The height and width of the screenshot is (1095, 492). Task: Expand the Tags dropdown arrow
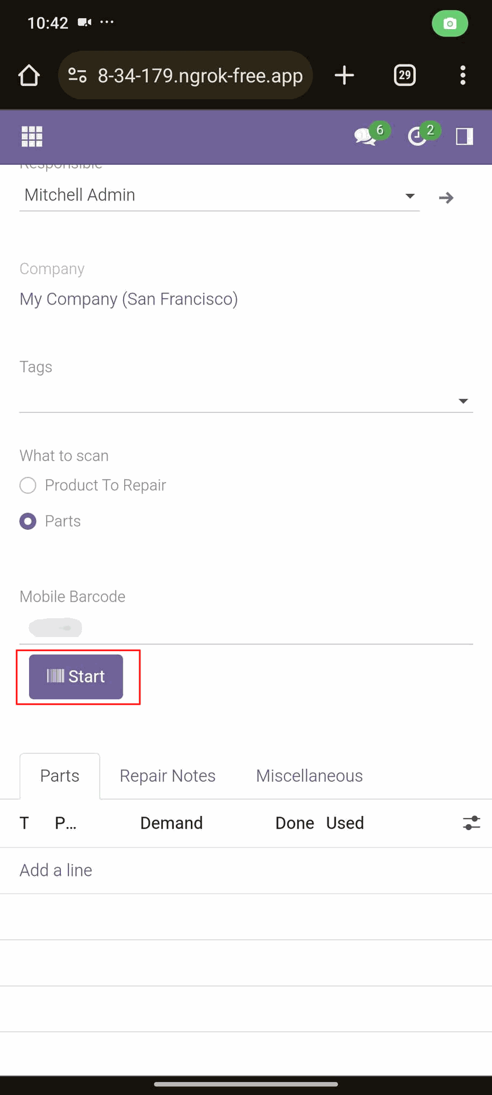(x=464, y=401)
